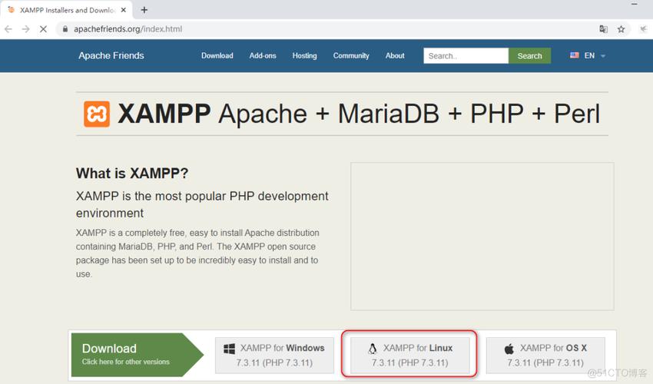Image resolution: width=653 pixels, height=384 pixels.
Task: Expand the EN language dropdown arrow
Action: click(x=602, y=56)
